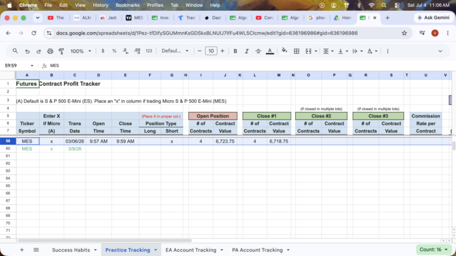The width and height of the screenshot is (456, 256).
Task: Select column J header
Action: point(225,75)
